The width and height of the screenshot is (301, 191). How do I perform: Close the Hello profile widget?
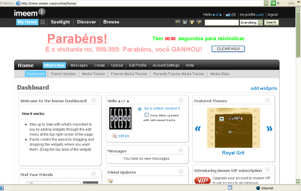[x=181, y=100]
